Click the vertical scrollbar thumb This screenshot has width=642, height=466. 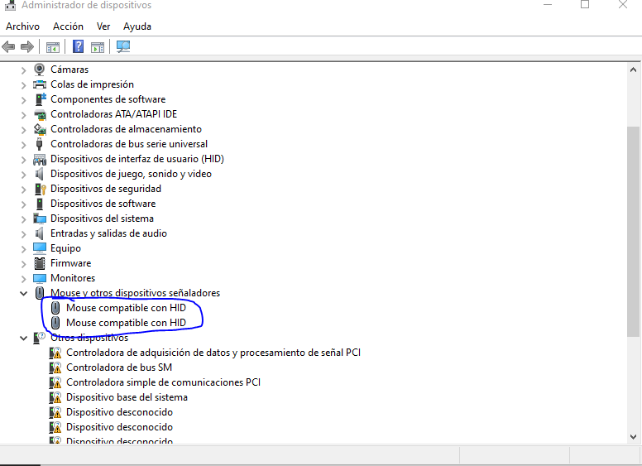[x=633, y=232]
